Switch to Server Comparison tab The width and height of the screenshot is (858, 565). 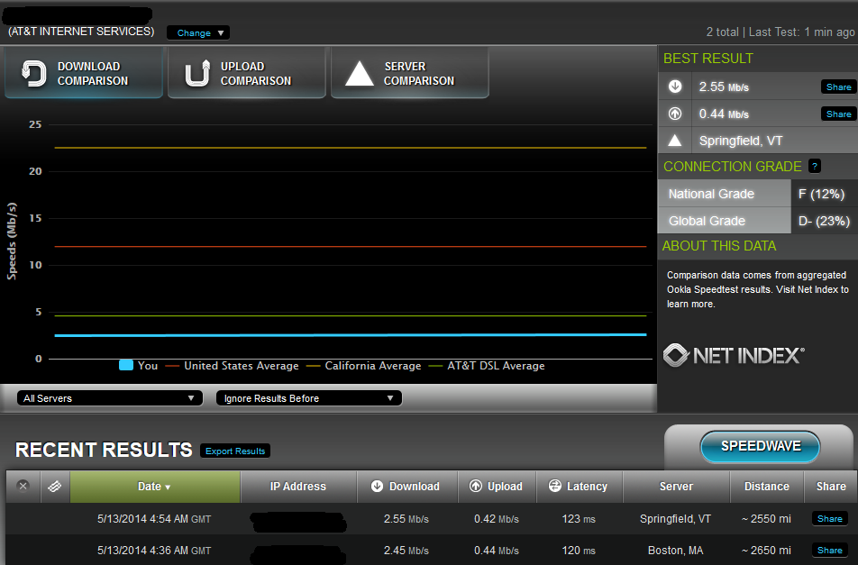coord(410,73)
